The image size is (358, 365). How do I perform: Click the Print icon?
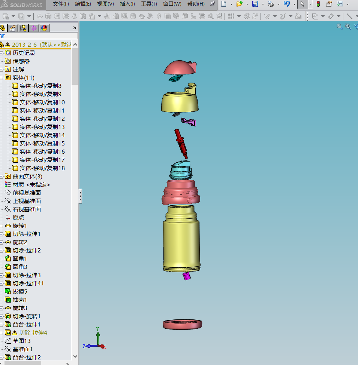coord(271,4)
